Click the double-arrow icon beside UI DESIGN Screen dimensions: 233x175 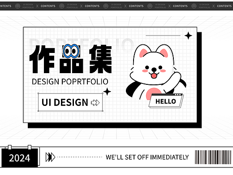[95, 103]
